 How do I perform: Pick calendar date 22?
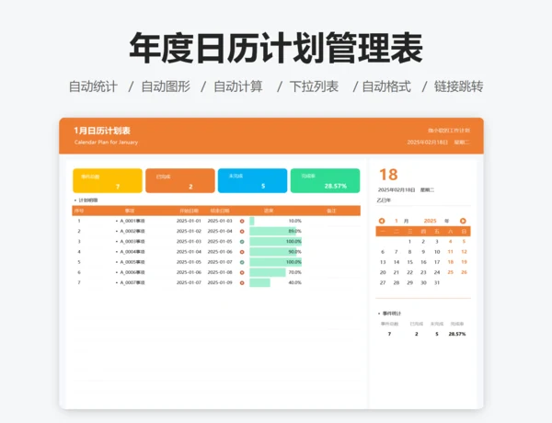click(409, 272)
